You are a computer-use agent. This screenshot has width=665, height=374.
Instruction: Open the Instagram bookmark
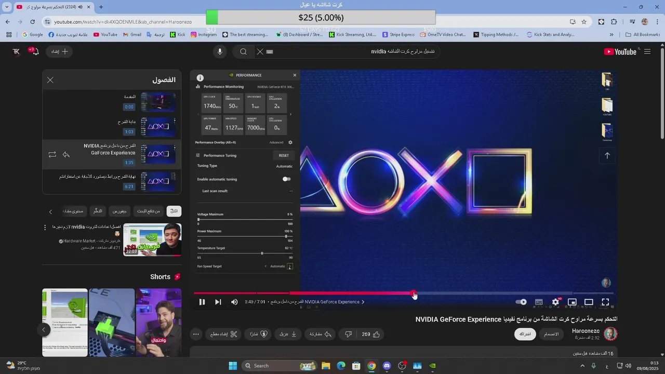[x=204, y=35]
